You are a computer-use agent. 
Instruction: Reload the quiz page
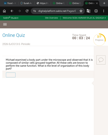(27, 11)
